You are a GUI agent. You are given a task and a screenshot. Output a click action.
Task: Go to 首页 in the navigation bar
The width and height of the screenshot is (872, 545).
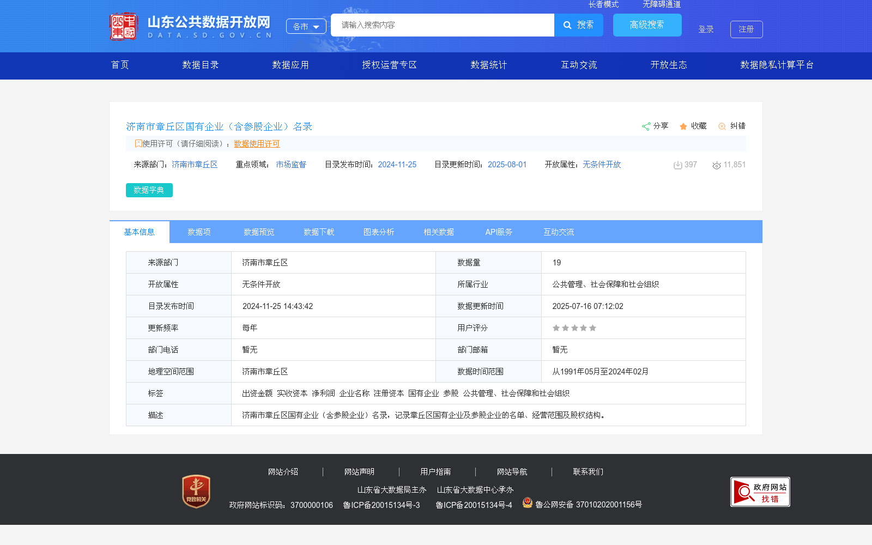(x=120, y=65)
